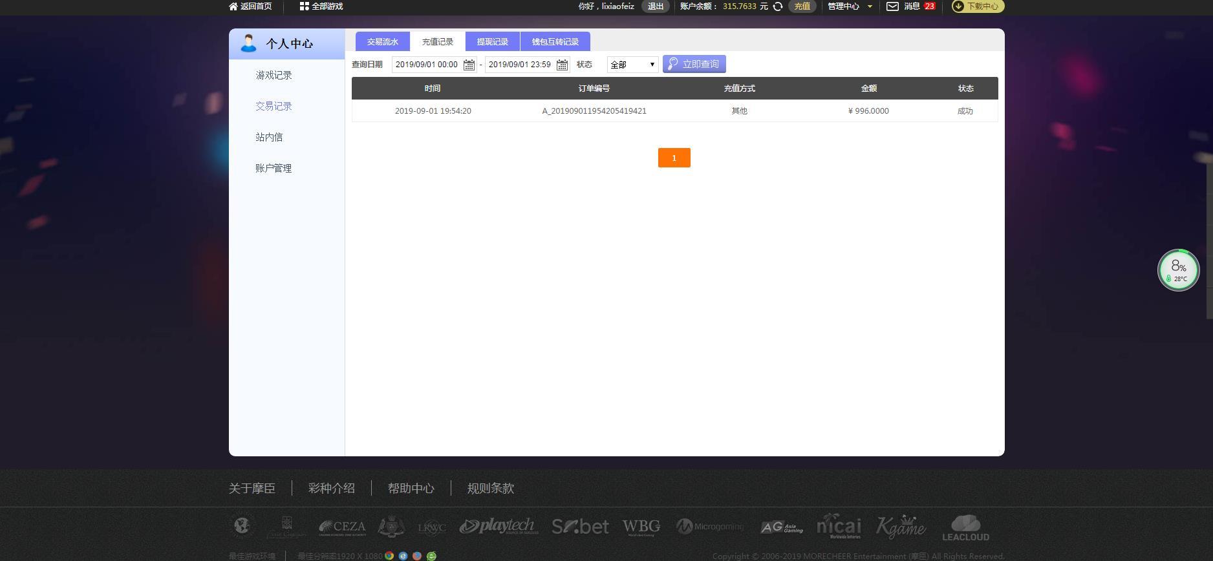The width and height of the screenshot is (1213, 561).
Task: Switch to the 交易流水 tab
Action: coord(383,41)
